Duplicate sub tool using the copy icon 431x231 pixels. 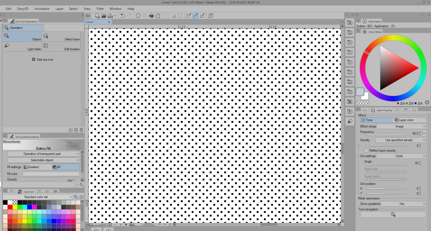click(76, 130)
